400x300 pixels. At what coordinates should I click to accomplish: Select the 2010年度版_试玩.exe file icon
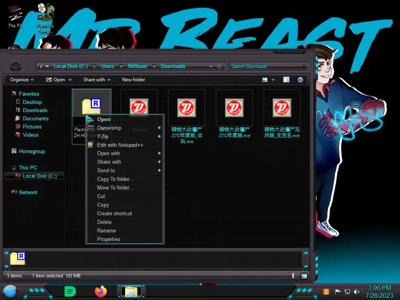186,108
